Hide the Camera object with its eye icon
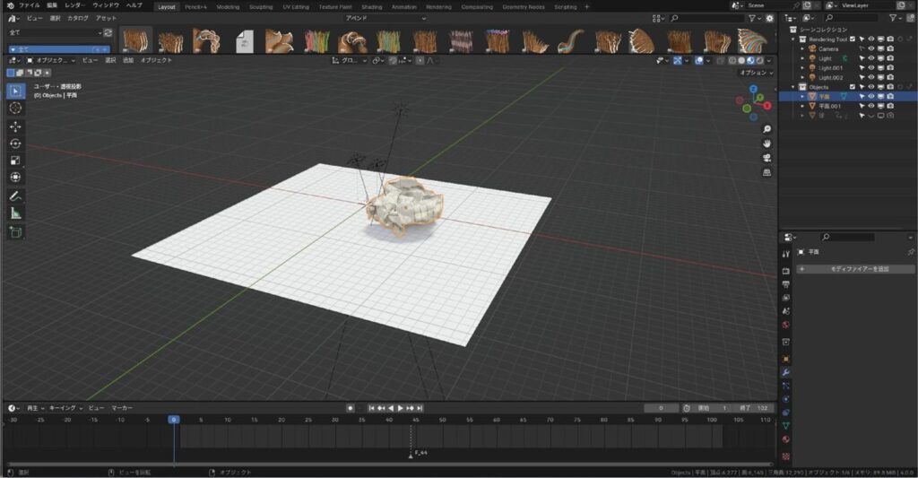Screen dimensions: 918x478 click(871, 48)
